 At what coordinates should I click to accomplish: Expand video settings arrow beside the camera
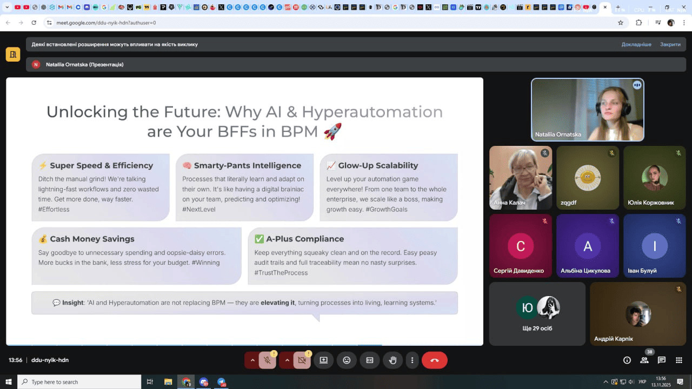(x=287, y=360)
